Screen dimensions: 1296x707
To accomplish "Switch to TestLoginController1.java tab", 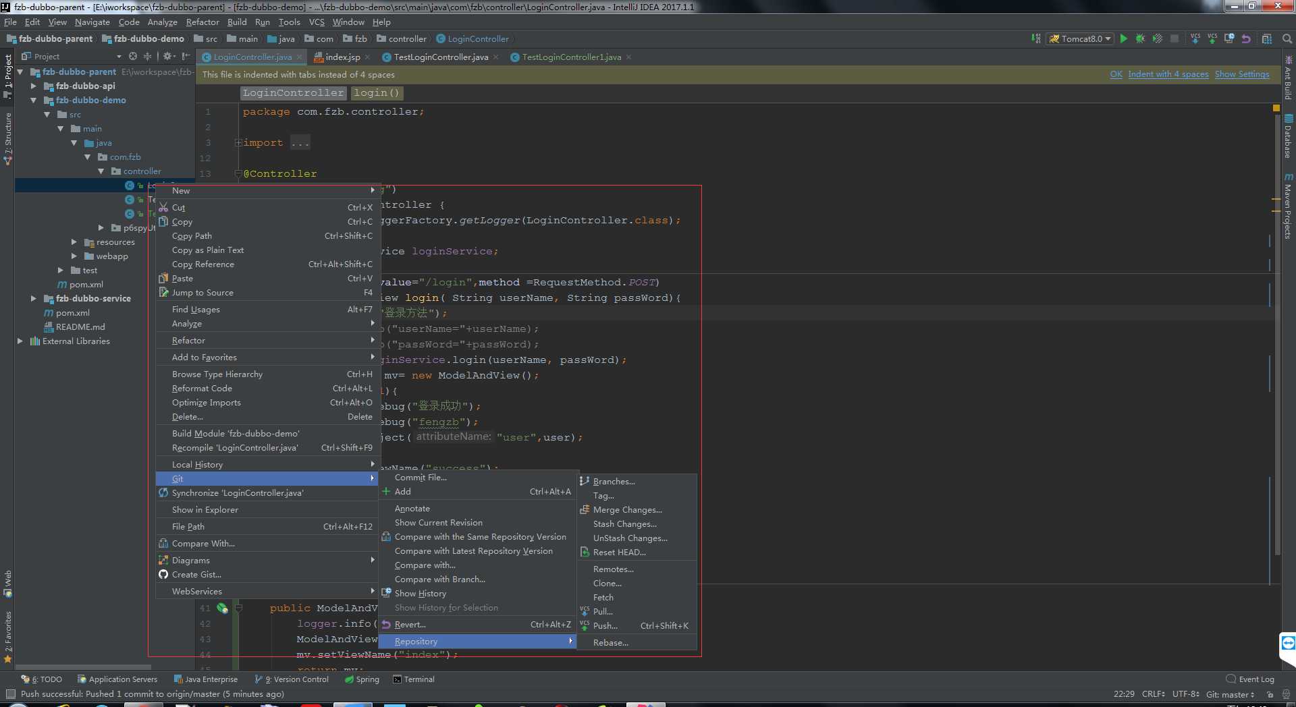I will [571, 57].
